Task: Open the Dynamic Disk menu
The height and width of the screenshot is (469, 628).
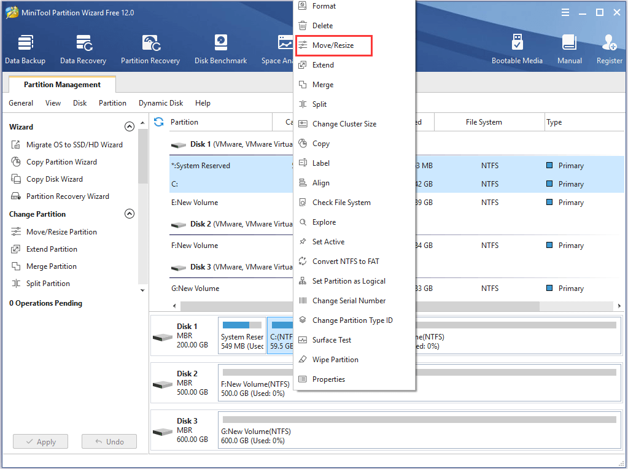Action: [x=161, y=103]
